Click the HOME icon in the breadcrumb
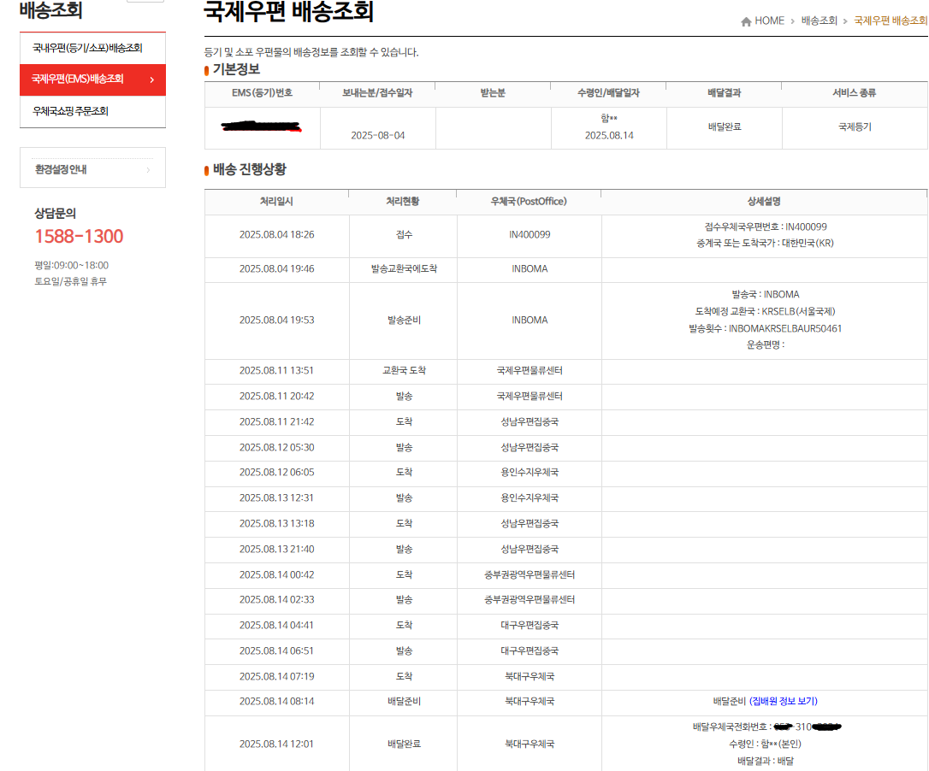This screenshot has height=771, width=929. pos(746,21)
